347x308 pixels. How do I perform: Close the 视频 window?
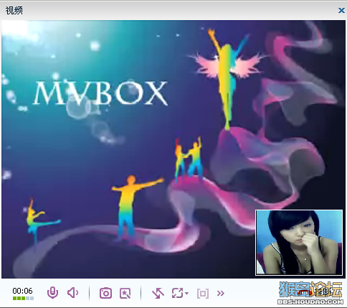click(341, 10)
